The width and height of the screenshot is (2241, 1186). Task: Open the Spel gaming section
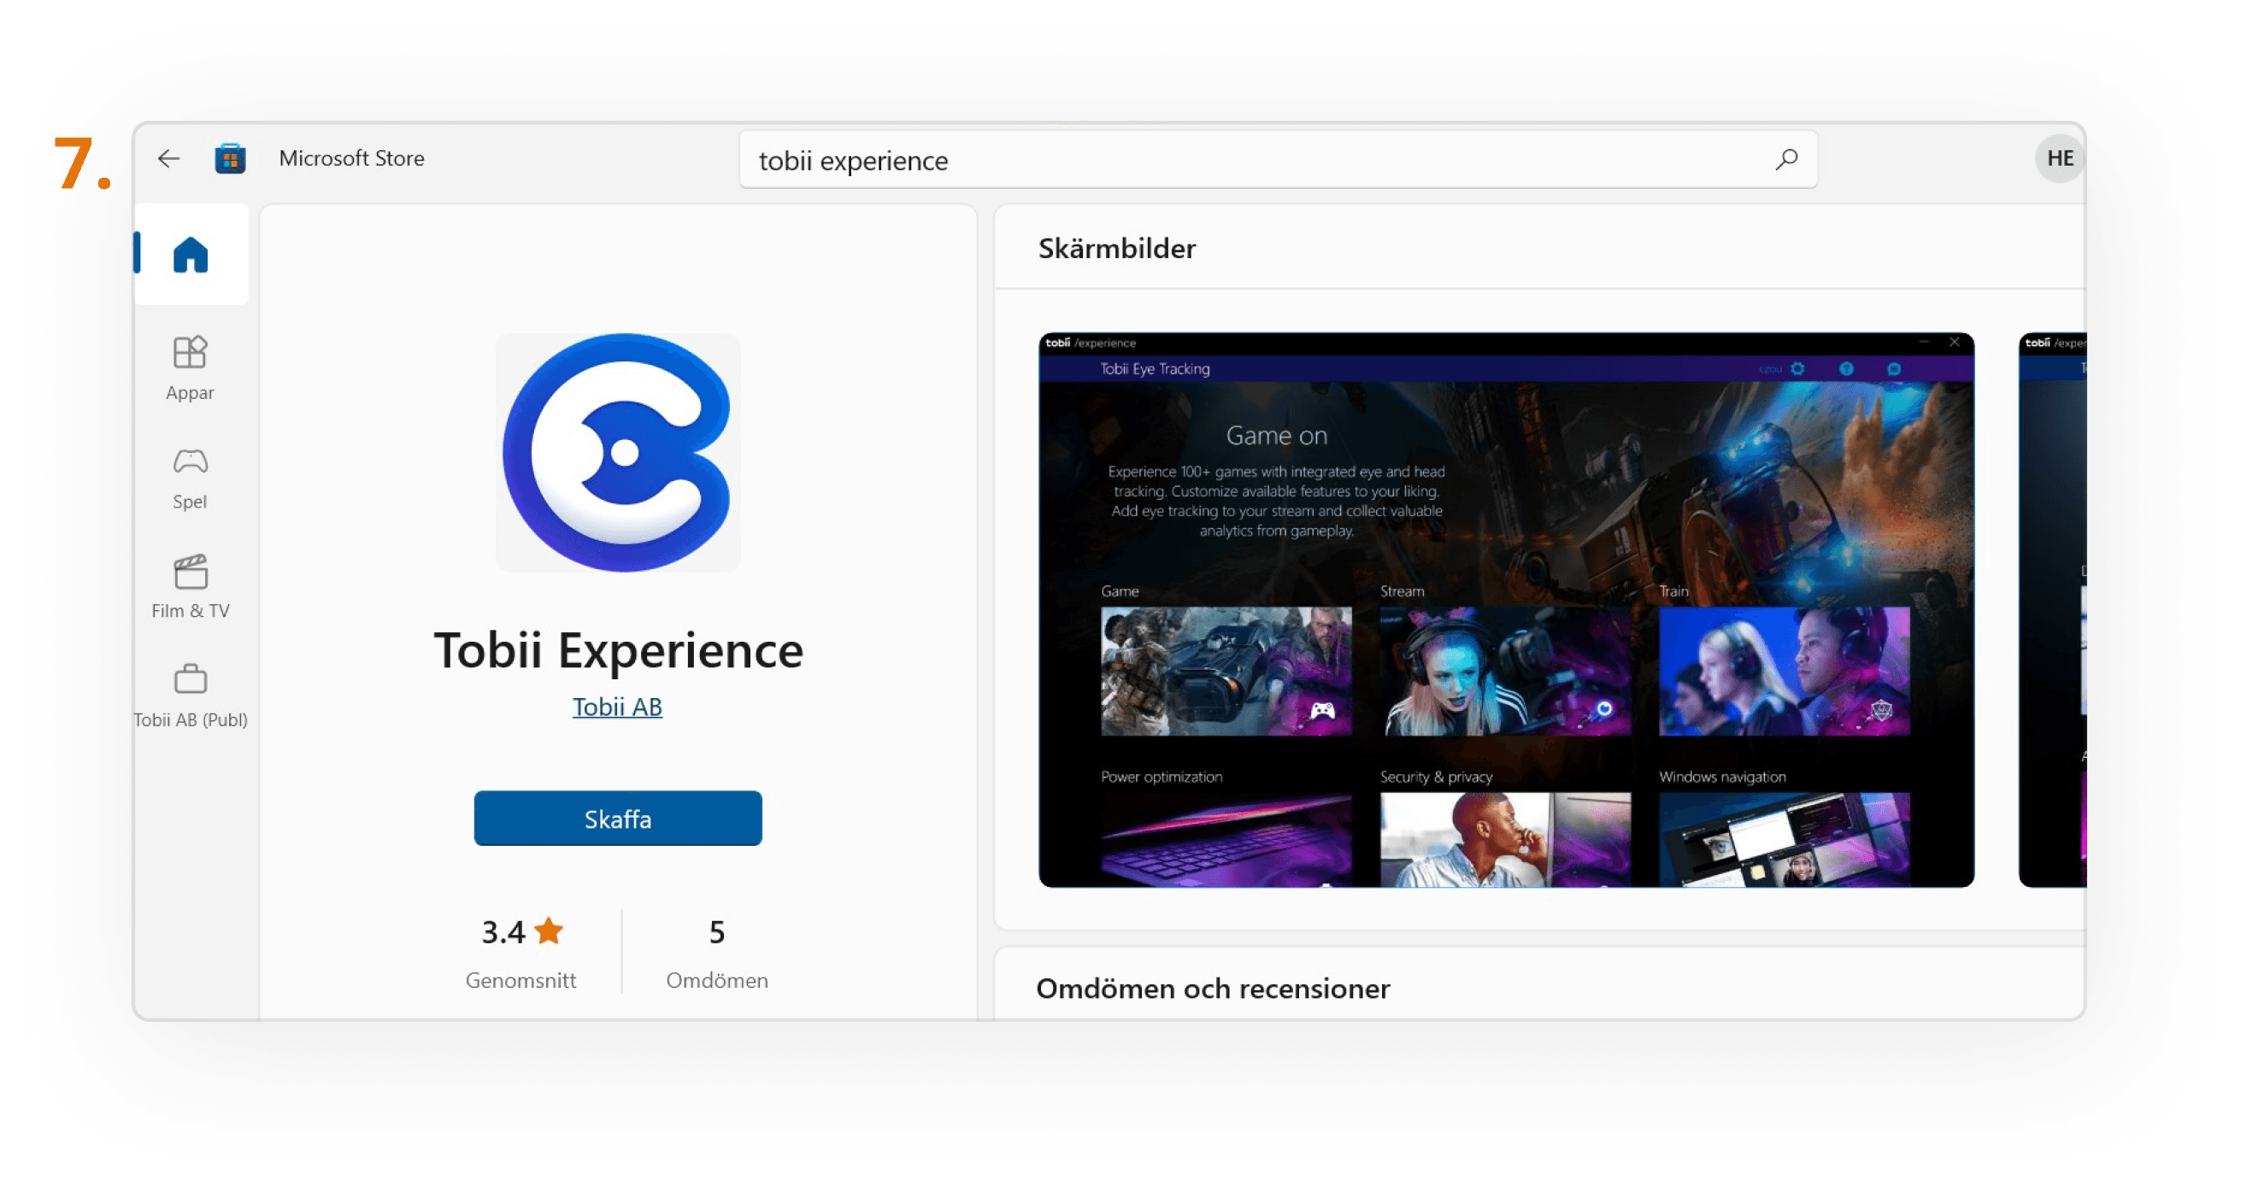(x=190, y=479)
